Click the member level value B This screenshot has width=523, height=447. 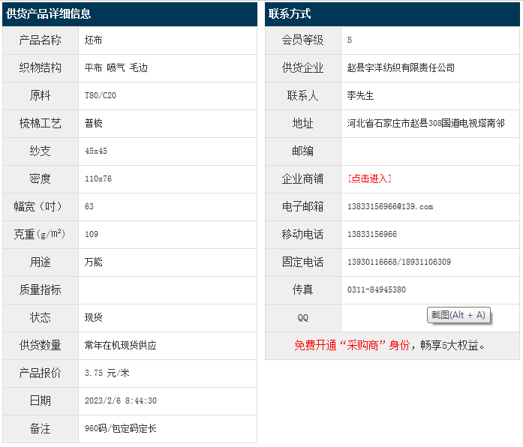click(350, 40)
